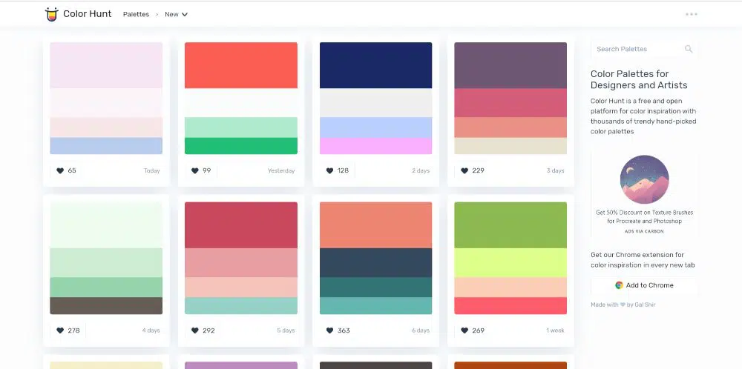Screen dimensions: 742x369
Task: Click the search magnifier icon
Action: tap(689, 49)
